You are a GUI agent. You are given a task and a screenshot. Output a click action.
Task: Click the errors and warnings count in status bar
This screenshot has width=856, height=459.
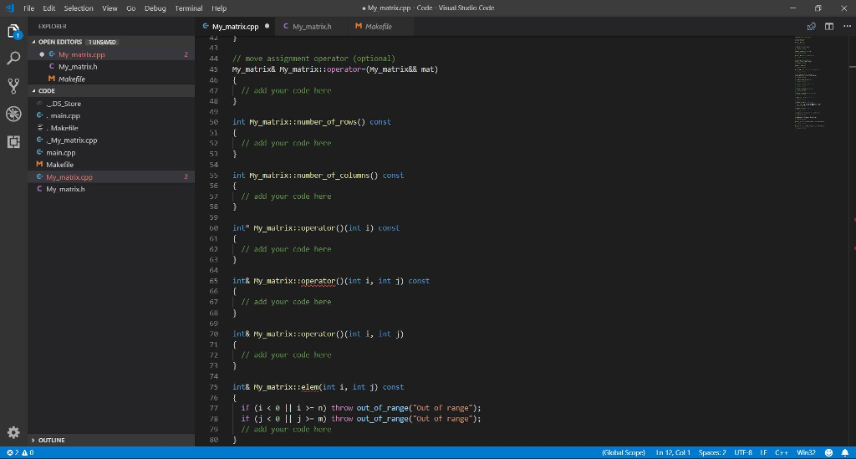point(20,452)
